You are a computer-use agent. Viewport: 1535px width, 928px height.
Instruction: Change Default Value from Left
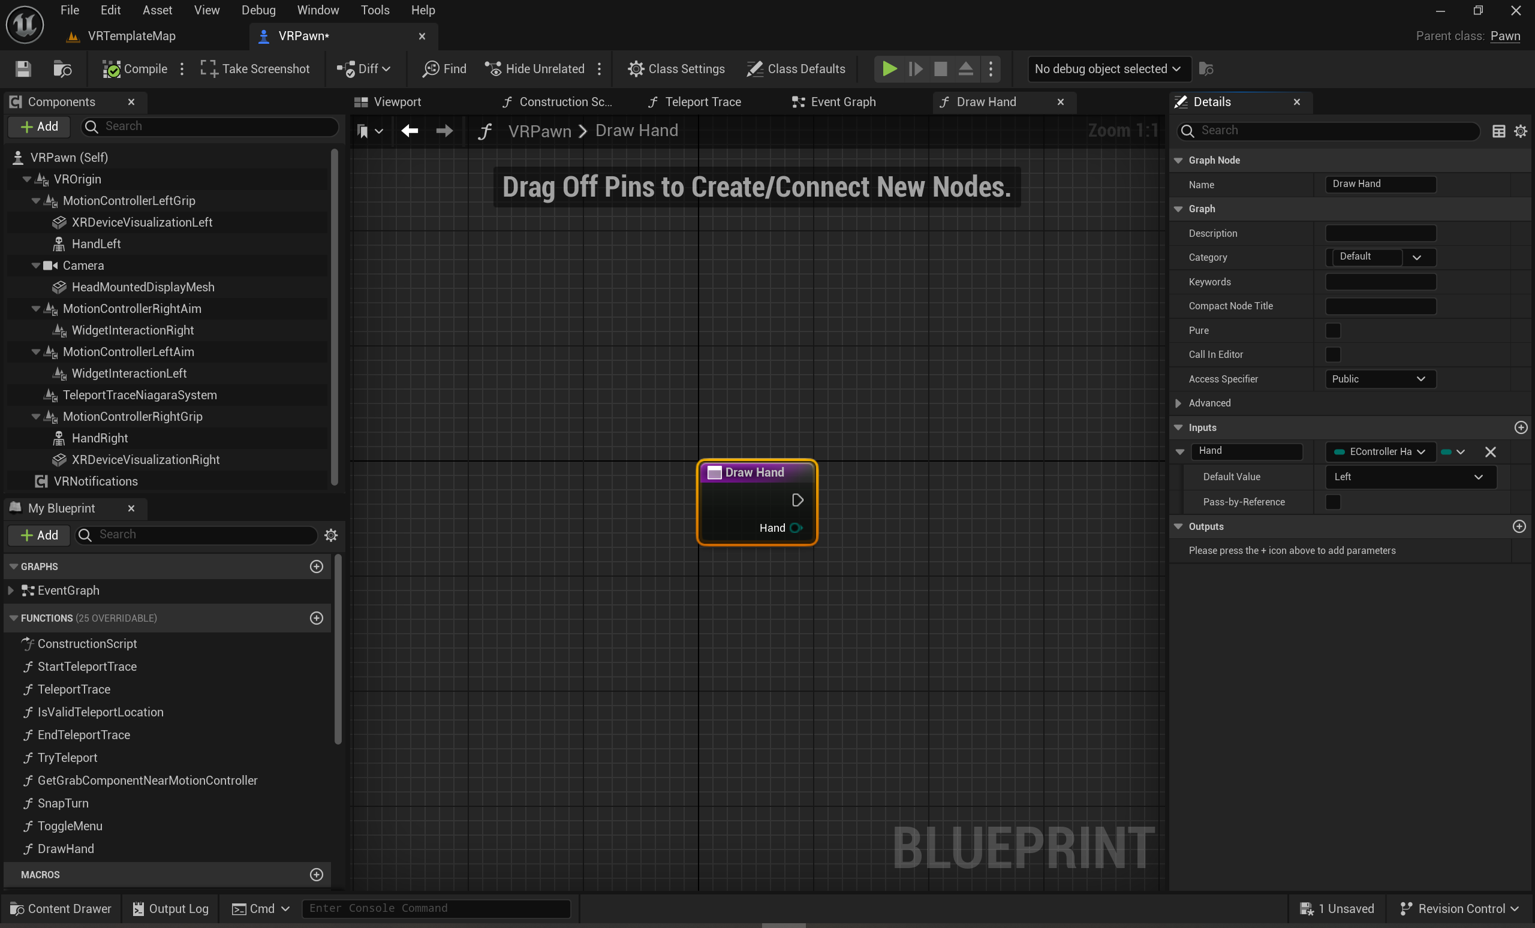point(1410,477)
